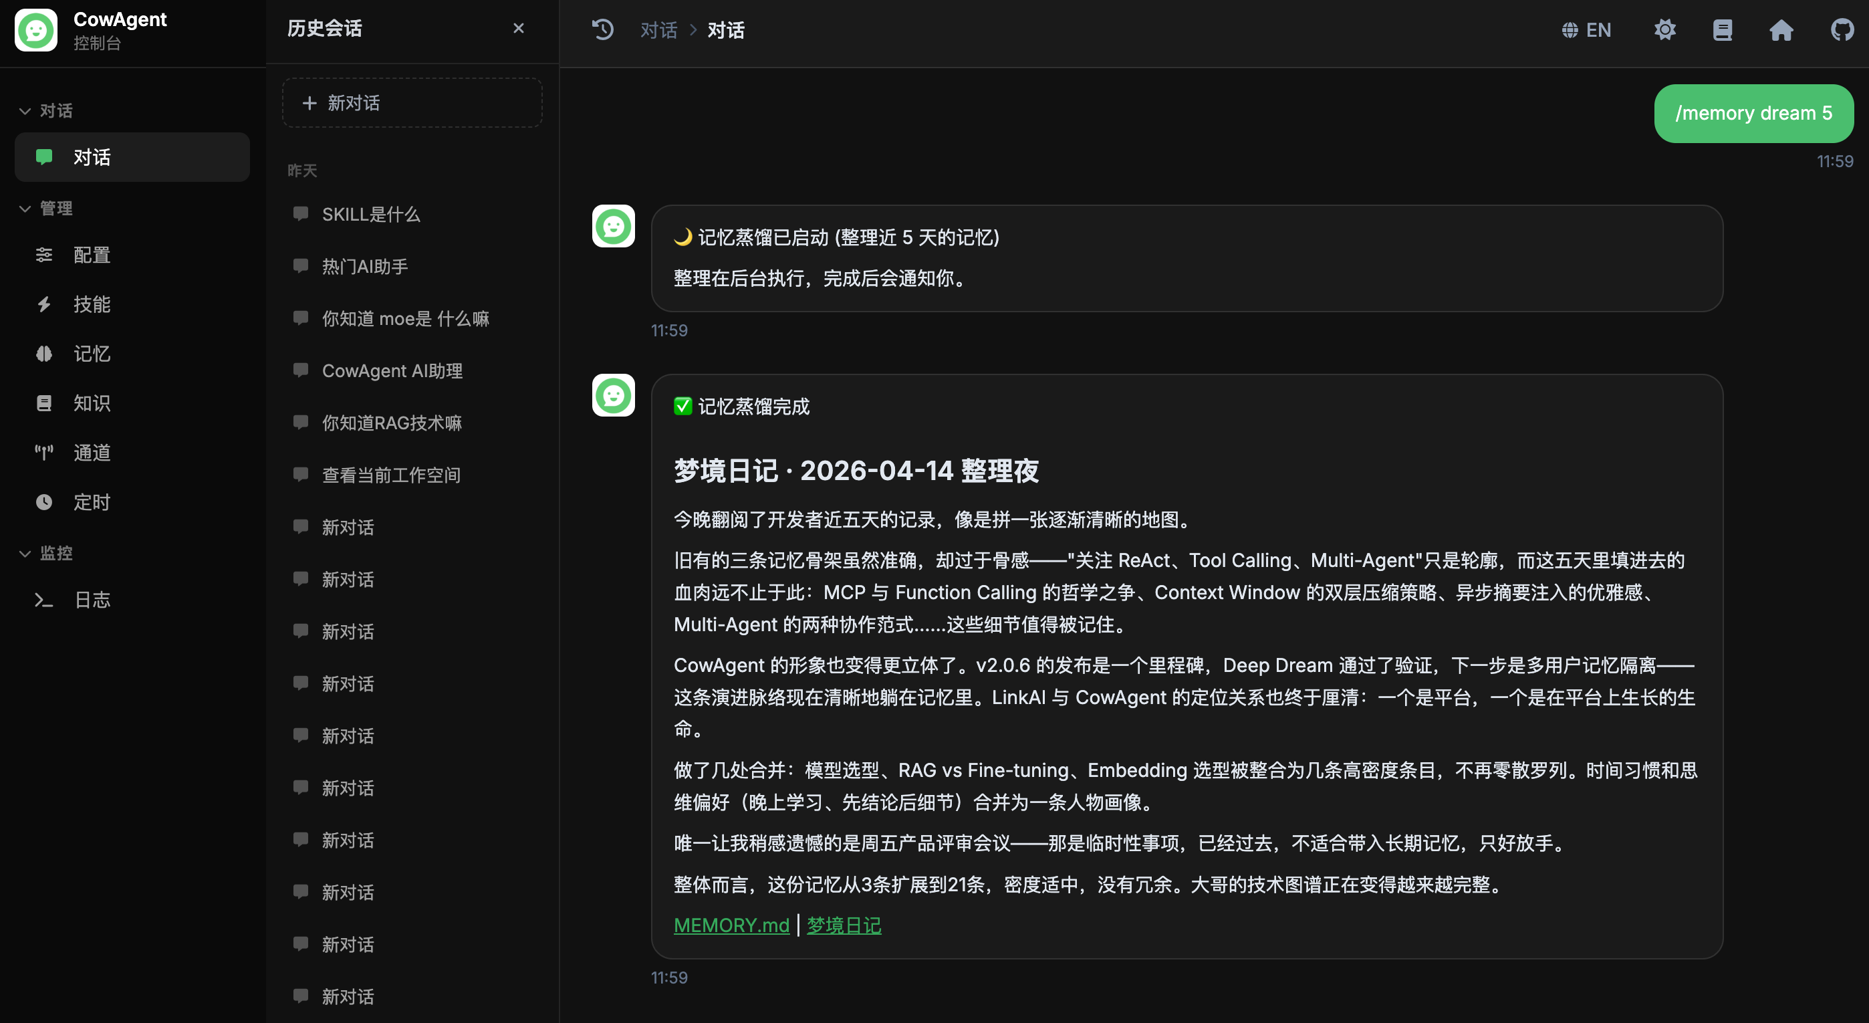Toggle the light/dark theme sun icon
This screenshot has height=1023, width=1869.
pyautogui.click(x=1664, y=29)
